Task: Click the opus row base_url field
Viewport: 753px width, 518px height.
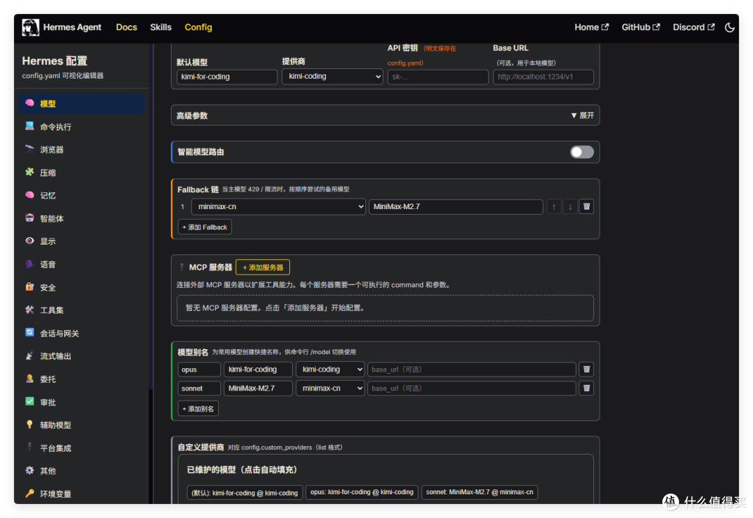Action: [x=471, y=370]
